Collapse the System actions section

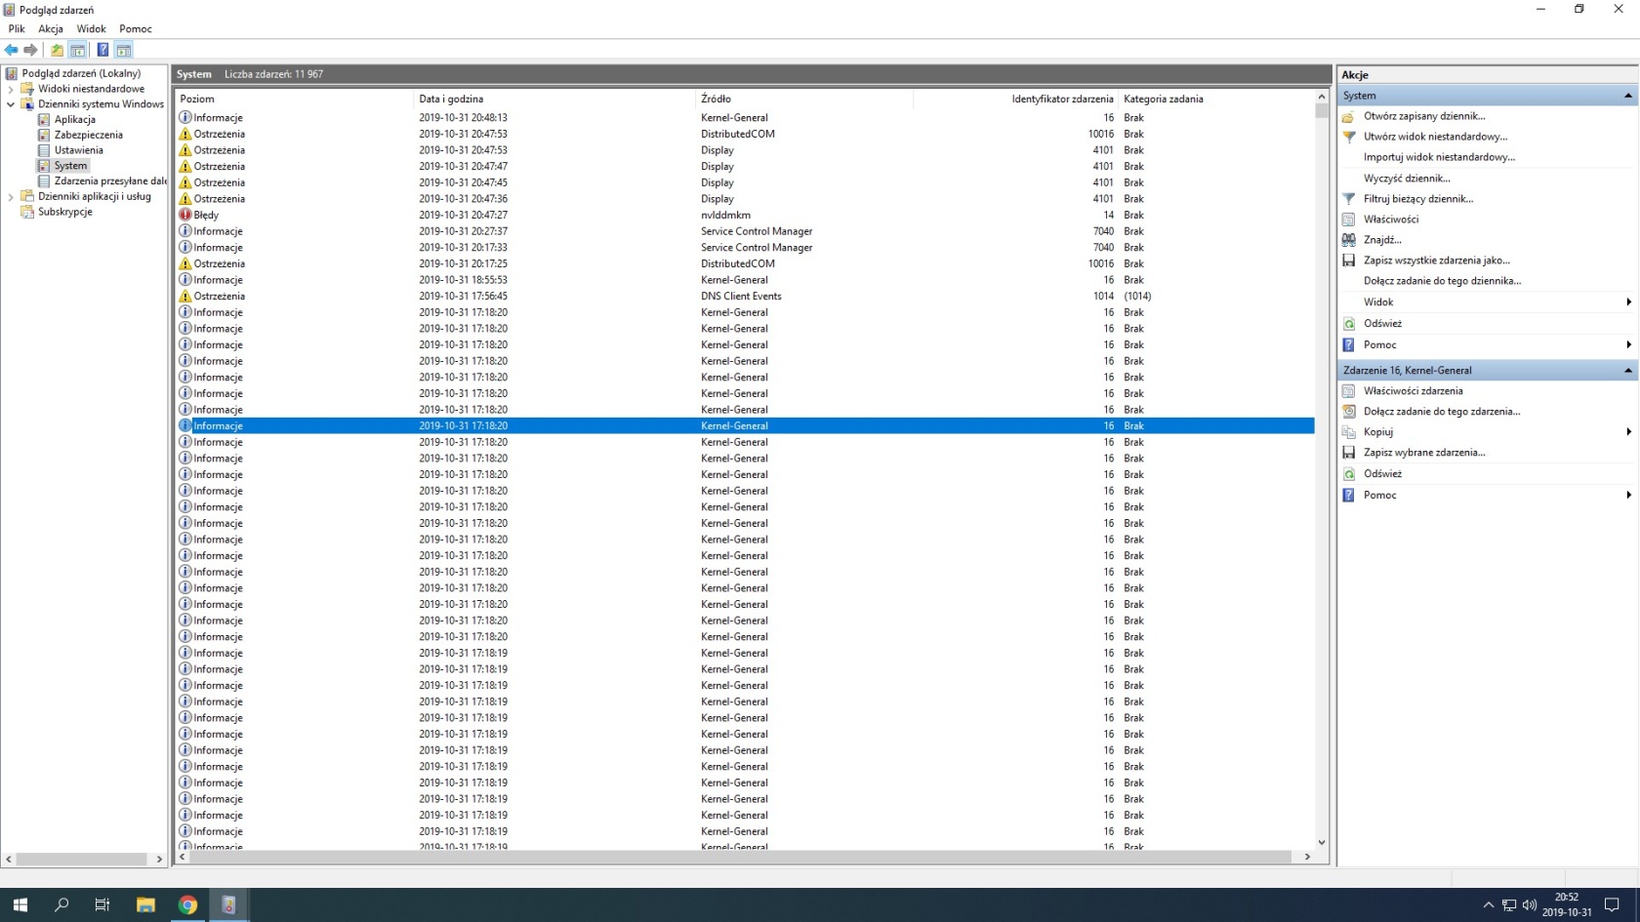click(1627, 96)
